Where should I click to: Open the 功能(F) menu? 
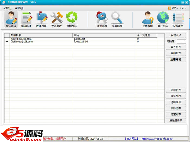point(8,8)
